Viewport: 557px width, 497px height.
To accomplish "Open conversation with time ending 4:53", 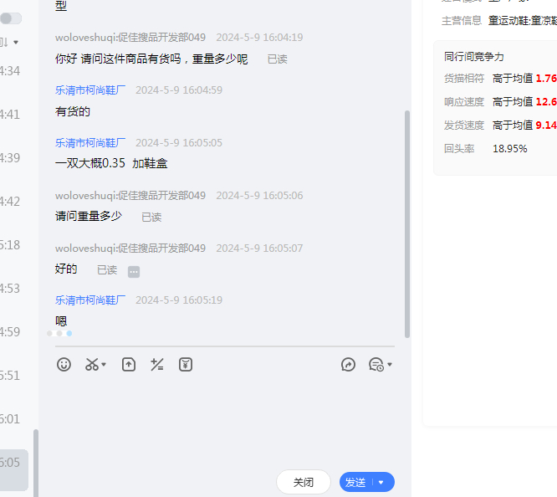I will [x=10, y=289].
